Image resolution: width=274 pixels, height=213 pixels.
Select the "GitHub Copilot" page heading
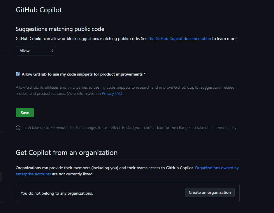(x=39, y=10)
